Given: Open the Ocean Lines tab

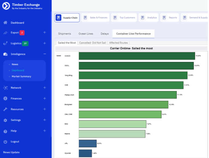Looking at the screenshot, I should (x=86, y=34).
